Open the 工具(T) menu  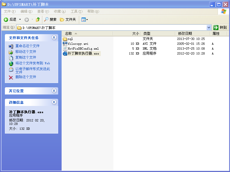(x=77, y=11)
